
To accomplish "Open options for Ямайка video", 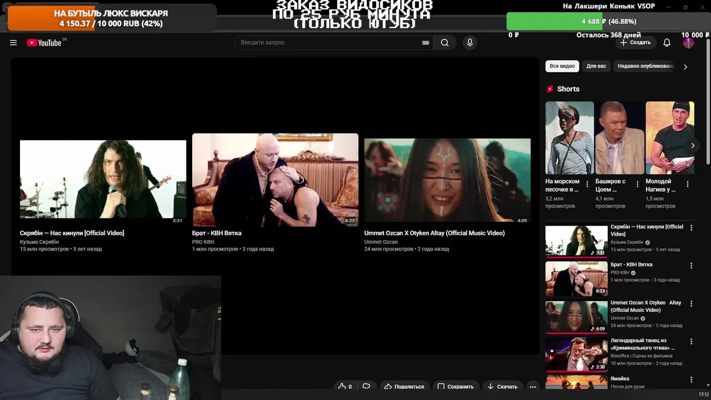I will coord(691,379).
